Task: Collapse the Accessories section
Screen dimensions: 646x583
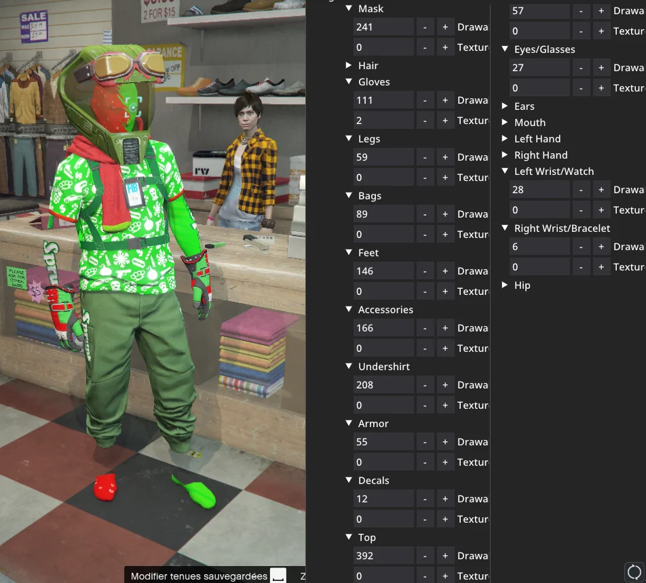Action: tap(349, 309)
